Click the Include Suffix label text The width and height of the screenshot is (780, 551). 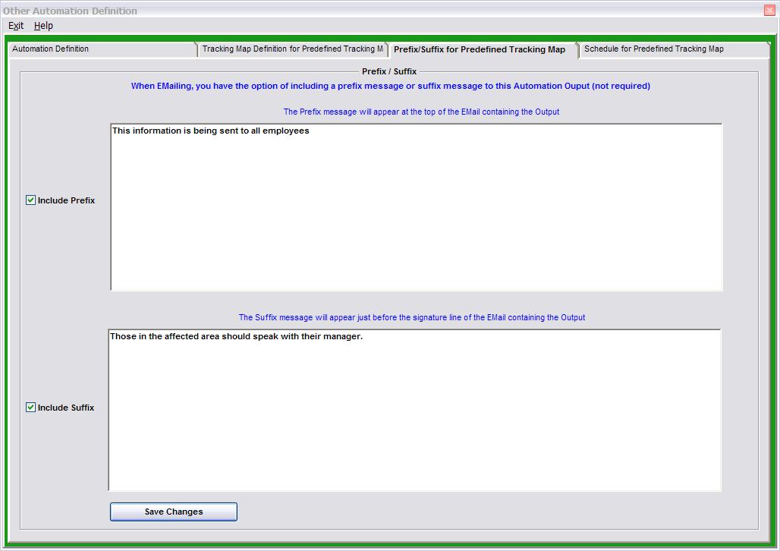pos(66,408)
